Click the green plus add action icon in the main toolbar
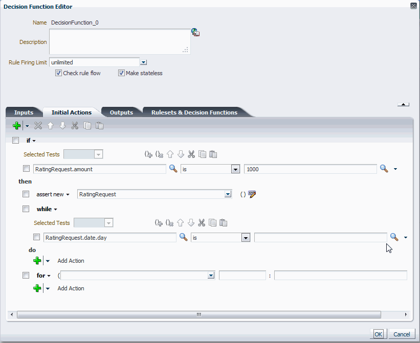Image resolution: width=420 pixels, height=343 pixels. [16, 125]
